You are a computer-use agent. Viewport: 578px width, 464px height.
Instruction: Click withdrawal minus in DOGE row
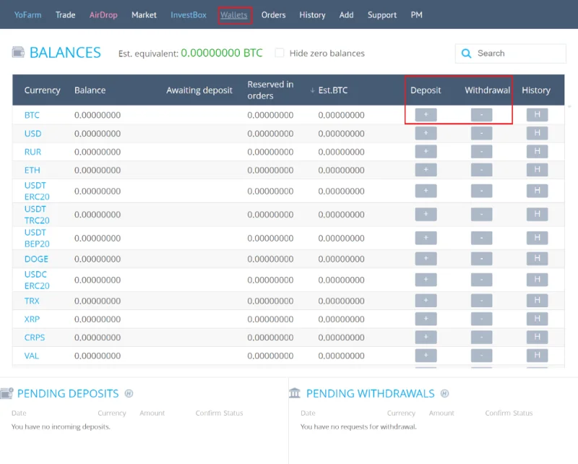(x=481, y=259)
